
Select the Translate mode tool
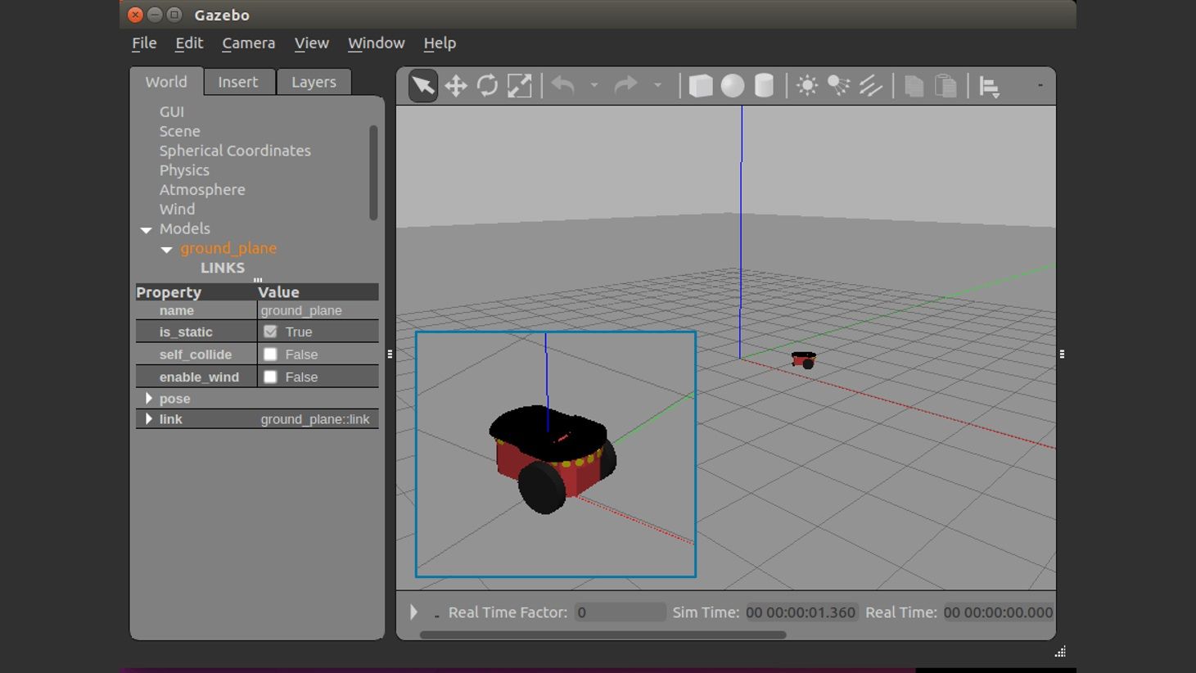[456, 85]
